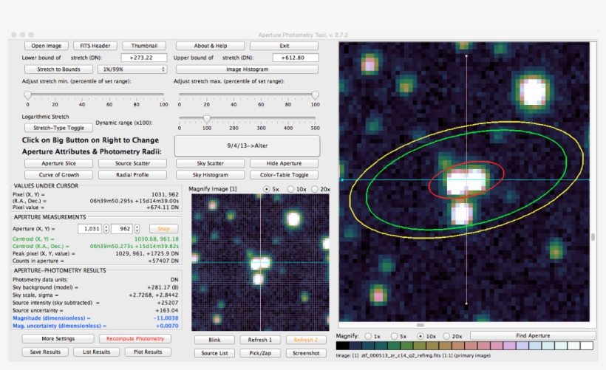Click the List Results button
This screenshot has width=606, height=370.
(97, 352)
